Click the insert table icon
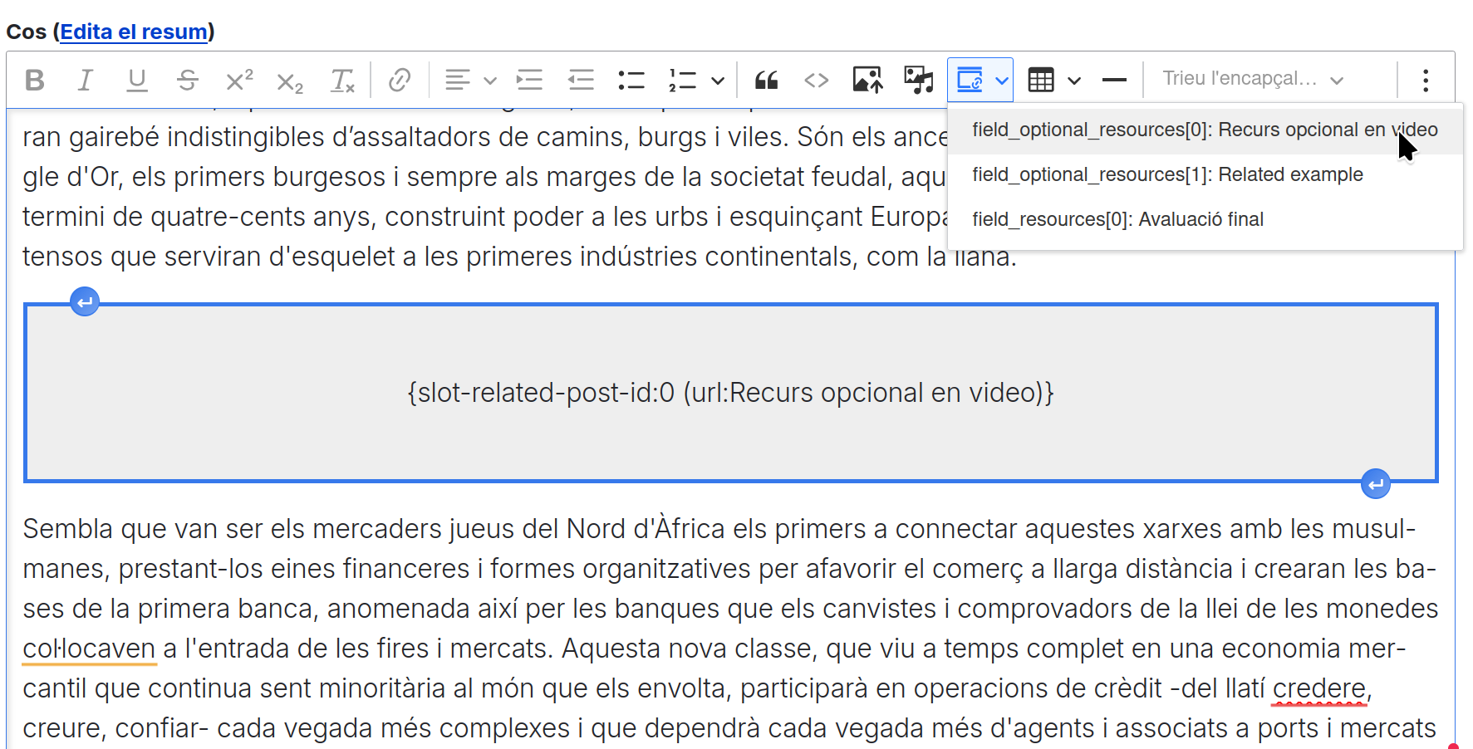The width and height of the screenshot is (1473, 749). (1041, 81)
